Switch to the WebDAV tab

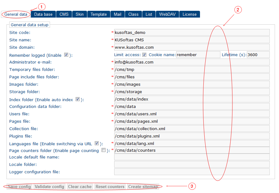pyautogui.click(x=167, y=14)
